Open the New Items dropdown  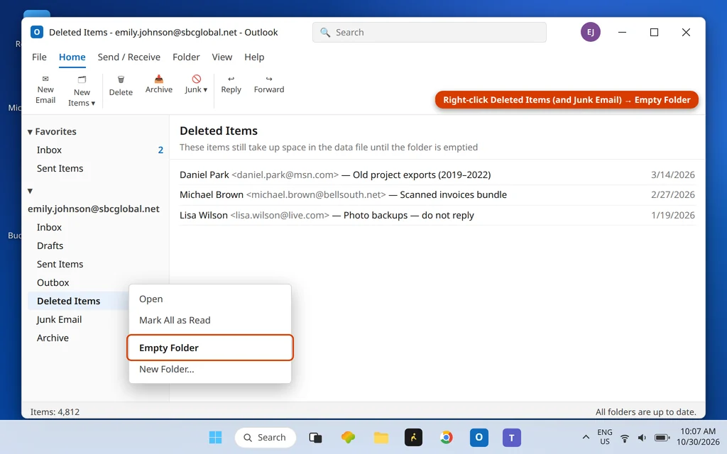coord(82,92)
